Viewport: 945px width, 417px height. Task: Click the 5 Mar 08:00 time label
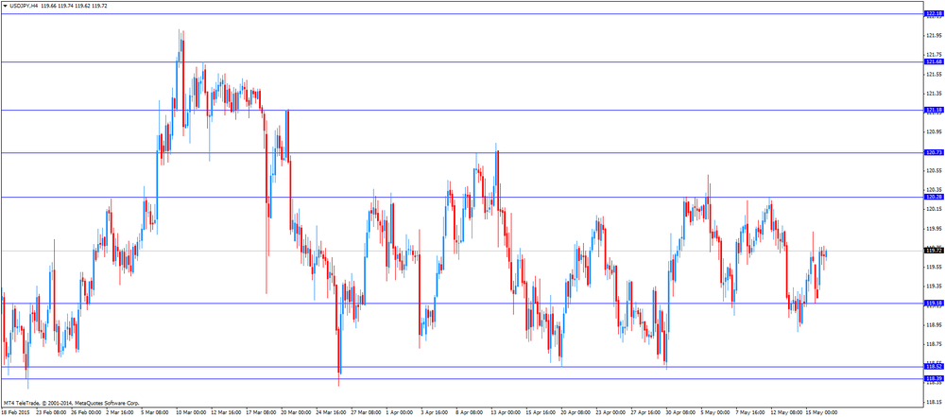click(x=156, y=413)
